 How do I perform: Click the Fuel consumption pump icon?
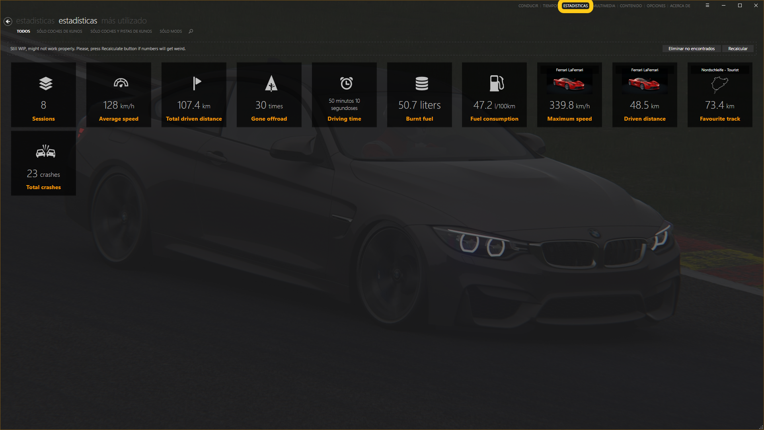click(496, 83)
